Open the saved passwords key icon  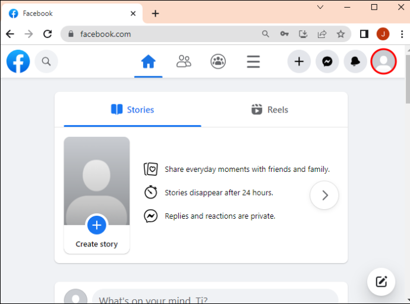(284, 34)
